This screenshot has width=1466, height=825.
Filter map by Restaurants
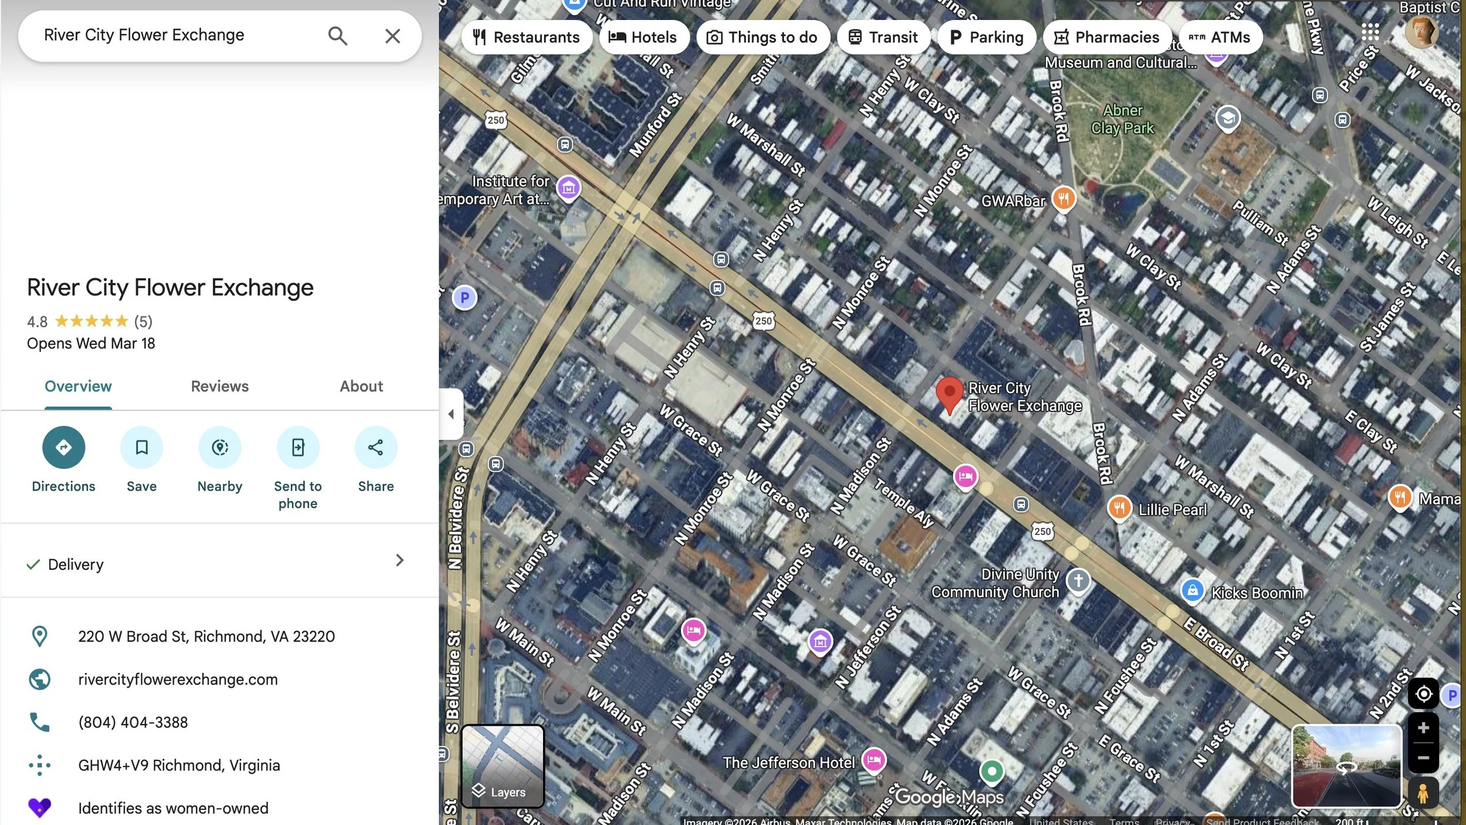pos(526,37)
